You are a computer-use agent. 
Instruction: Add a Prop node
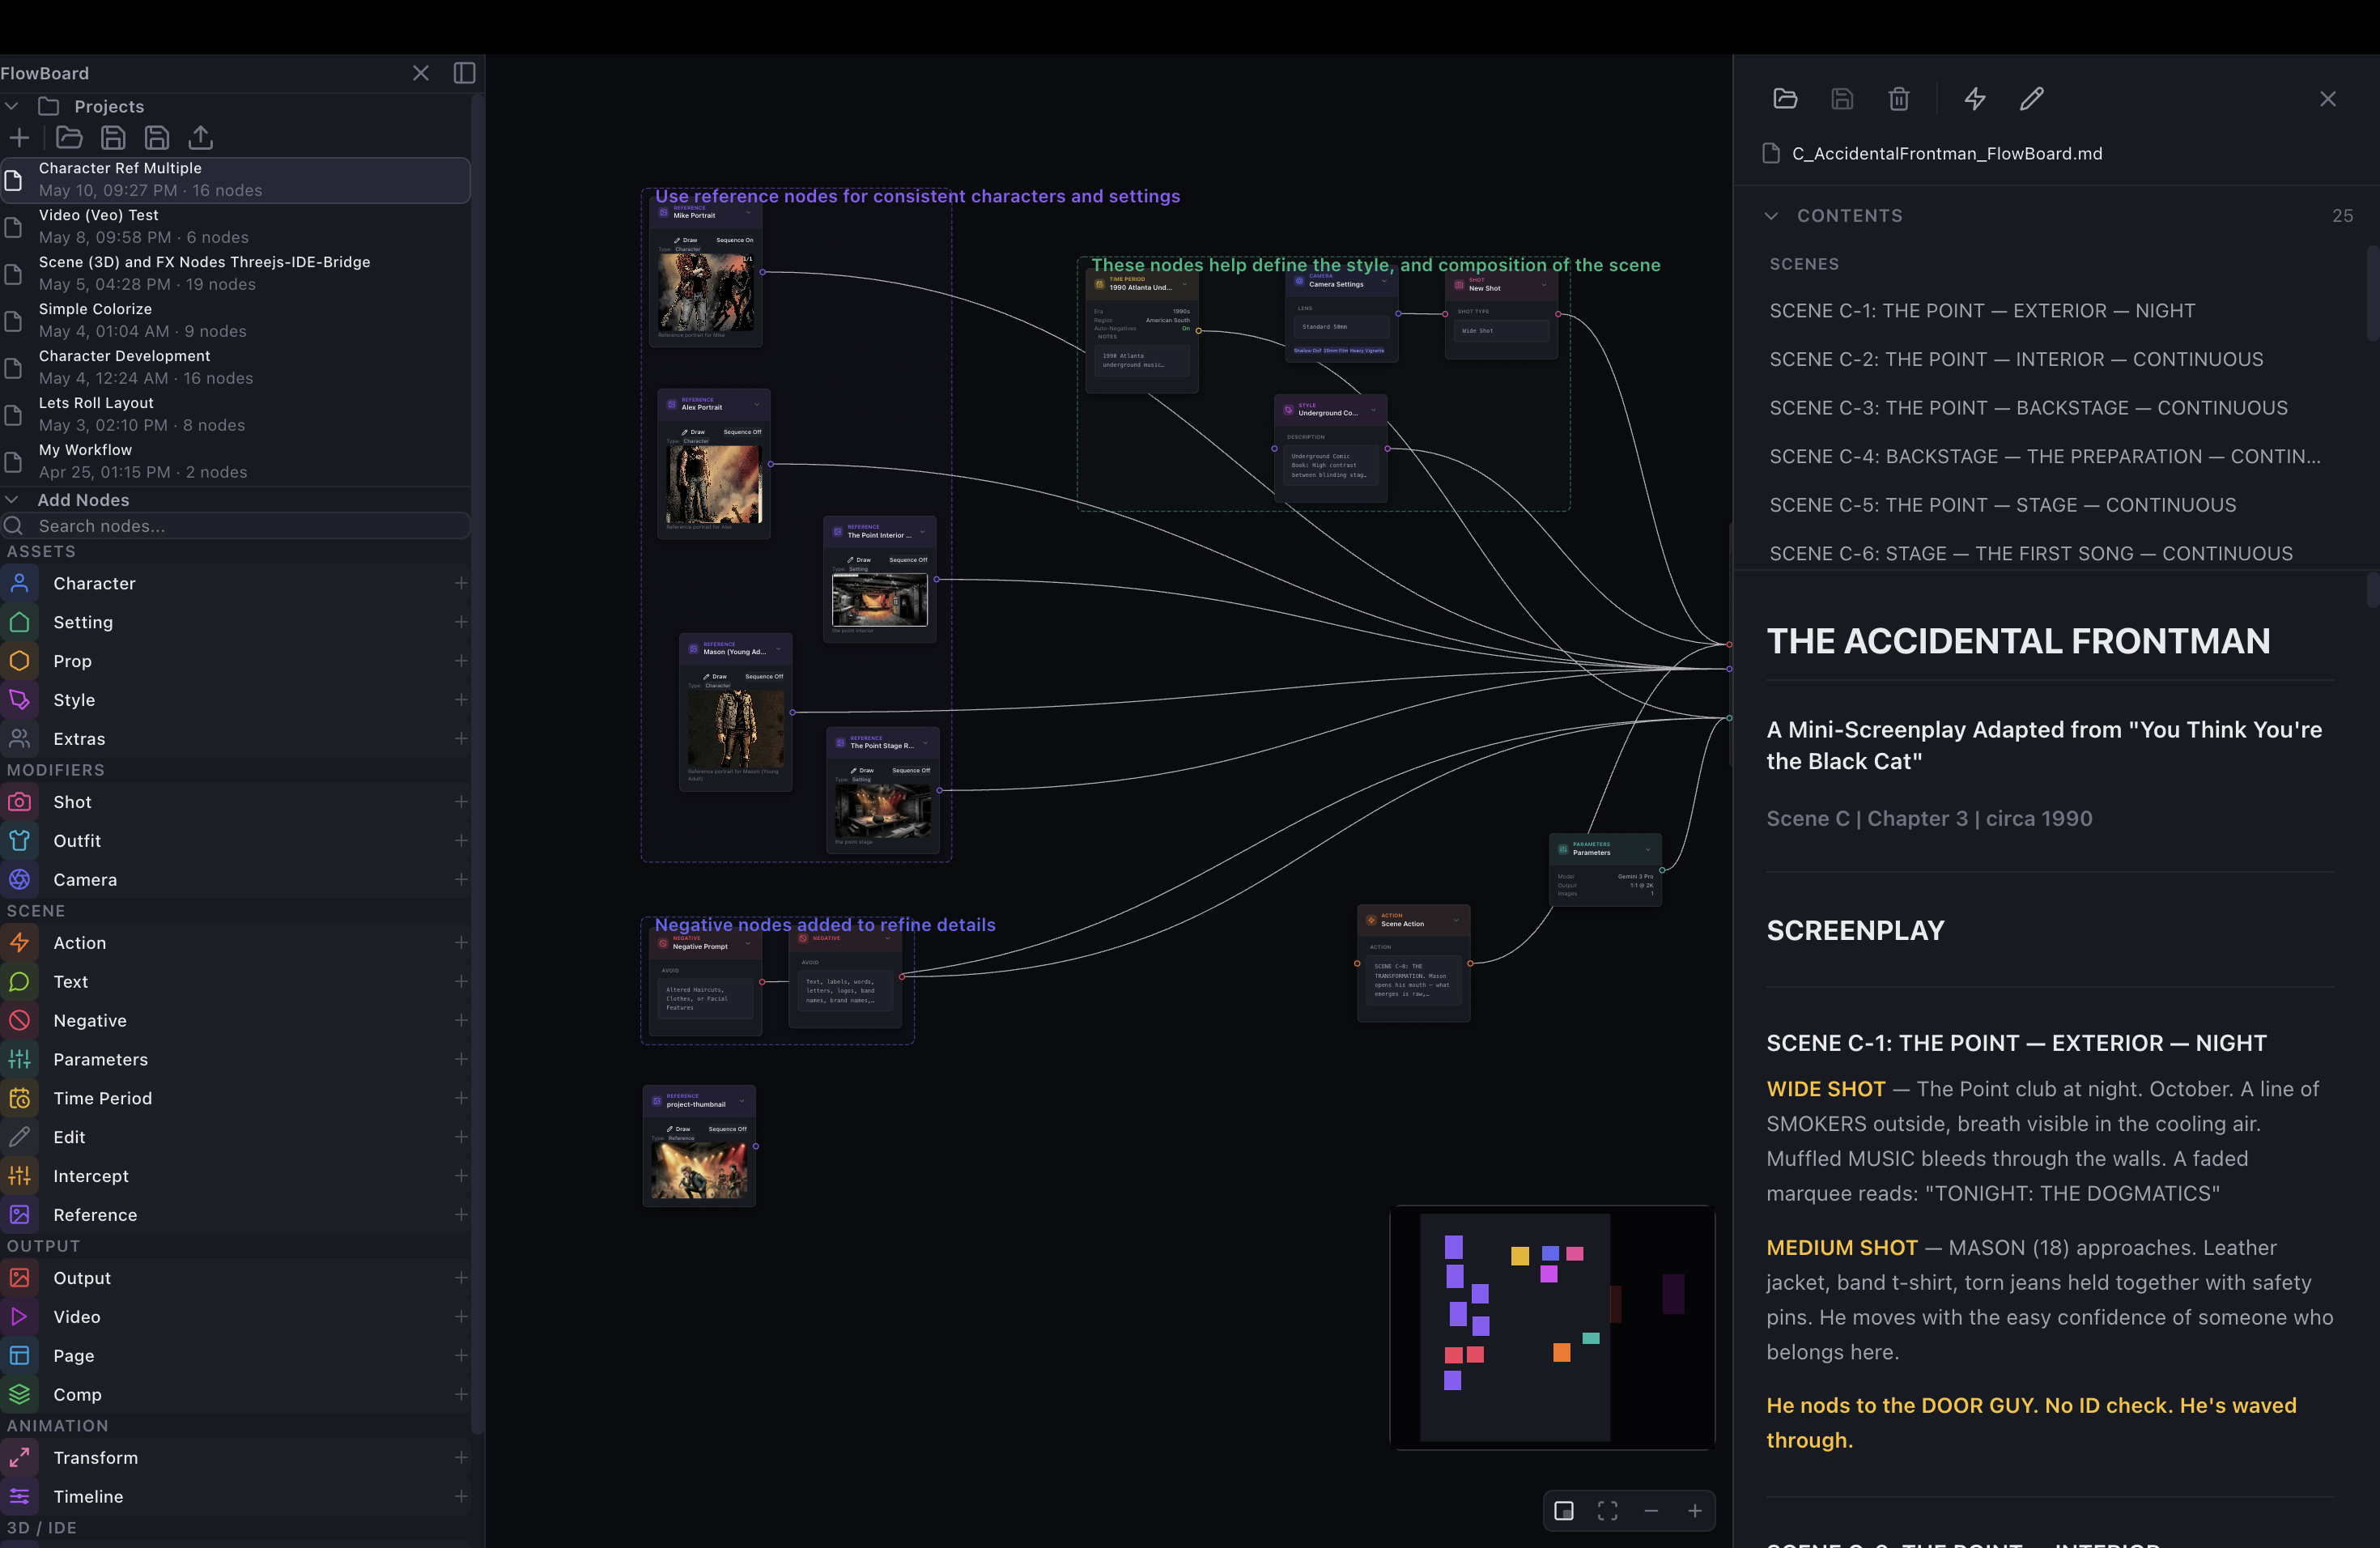tap(461, 661)
